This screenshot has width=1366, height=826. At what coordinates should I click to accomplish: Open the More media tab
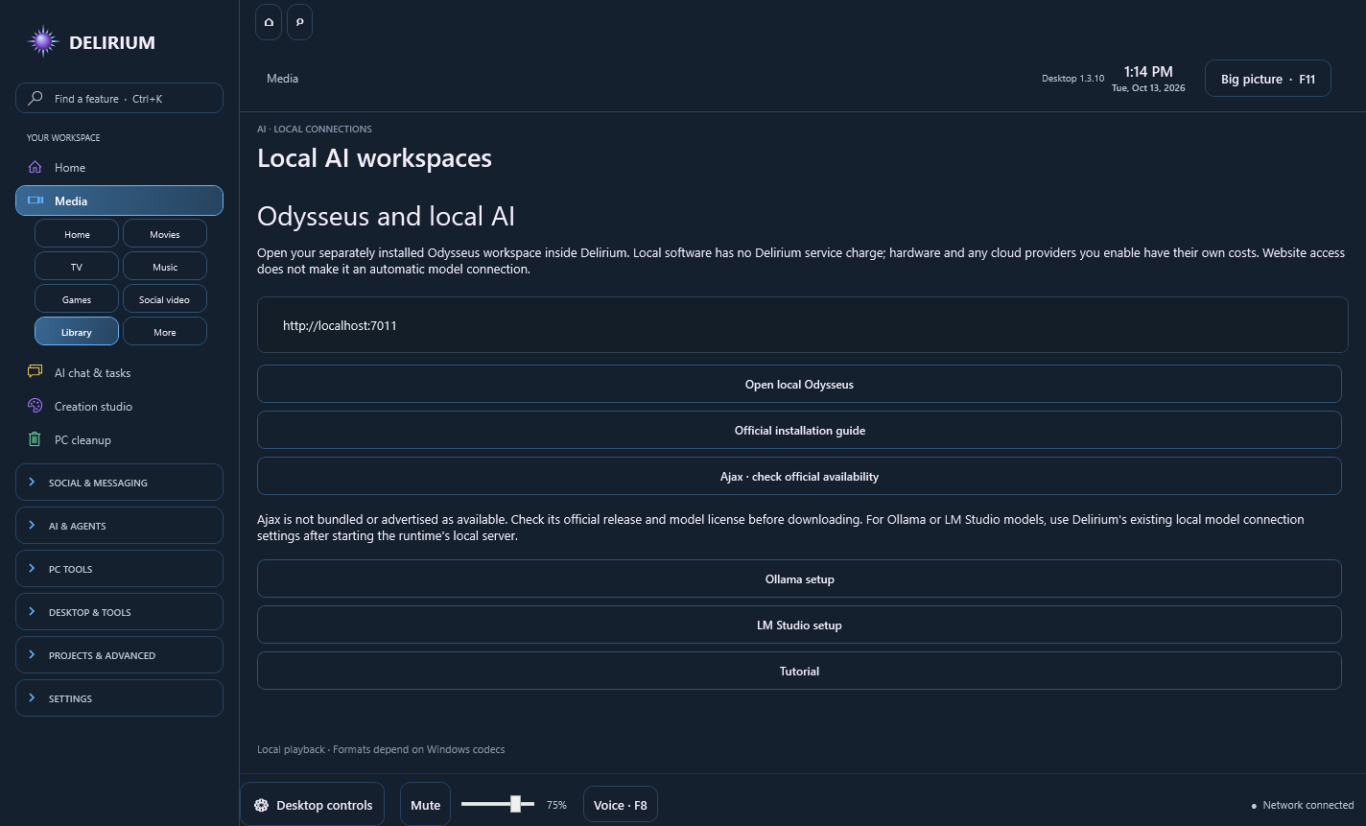(165, 332)
